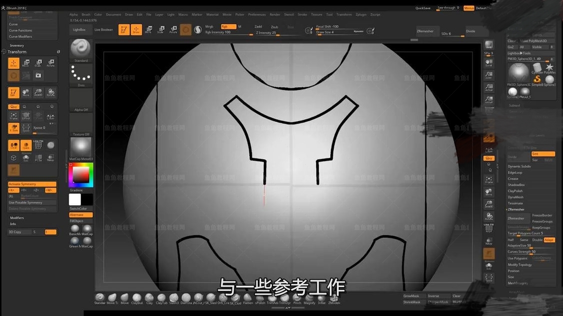Image resolution: width=563 pixels, height=316 pixels.
Task: Open the Alpha menu
Action: [x=73, y=14]
